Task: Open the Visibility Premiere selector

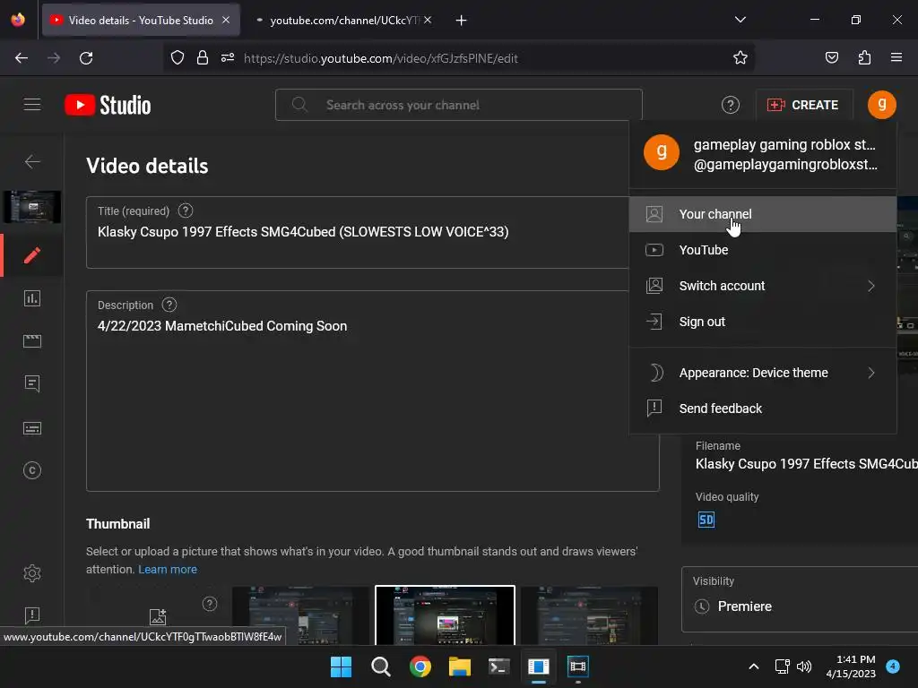Action: click(800, 599)
